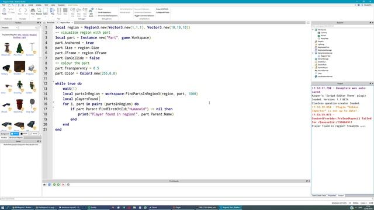Click Toggle Comment Selection
The width and height of the screenshot is (374, 210).
tap(144, 16)
